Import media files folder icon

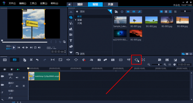point(116,12)
